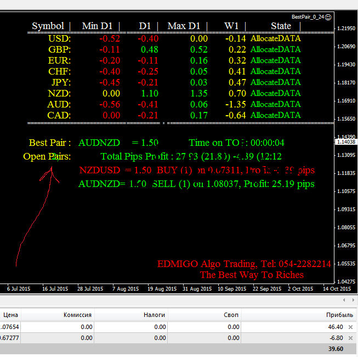Click the Min D1 column heading
This screenshot has width=358, height=357.
[x=97, y=26]
